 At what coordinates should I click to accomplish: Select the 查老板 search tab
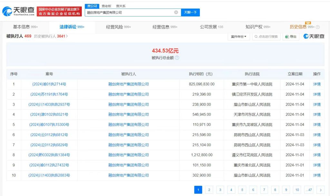pyautogui.click(x=106, y=6)
